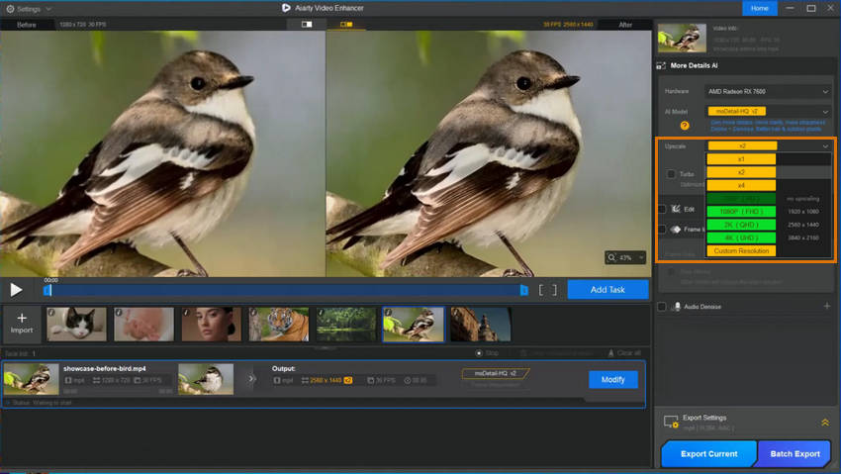Image resolution: width=841 pixels, height=474 pixels.
Task: Select the tiger video thumbnail
Action: [279, 325]
